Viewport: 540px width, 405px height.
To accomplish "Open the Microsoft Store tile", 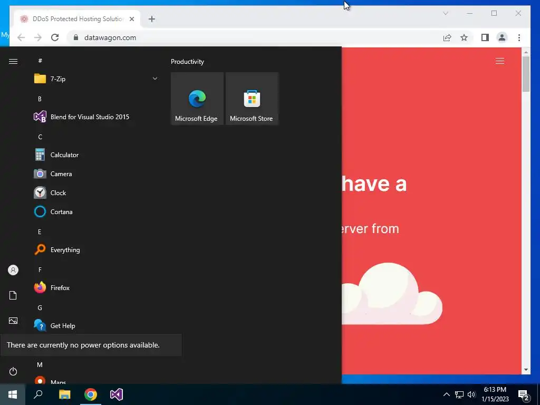I will point(252,99).
